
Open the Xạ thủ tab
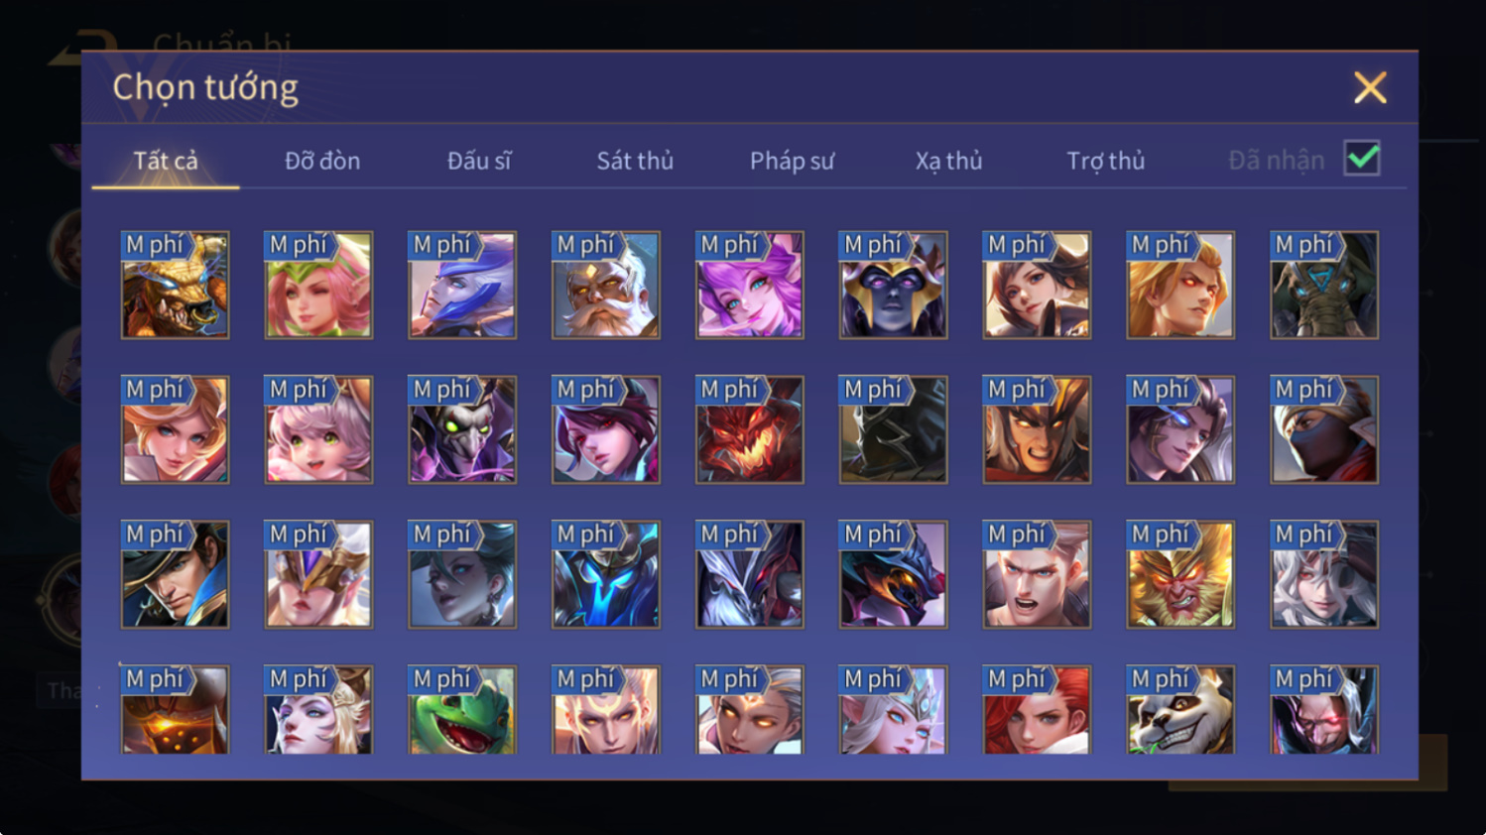click(x=948, y=161)
